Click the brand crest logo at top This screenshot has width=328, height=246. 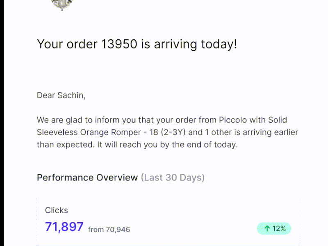(61, 5)
